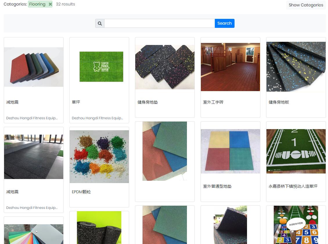Open the 健身房地板 fanned tiles thumbnail
Viewport: 328px width, 244px height.
[296, 67]
